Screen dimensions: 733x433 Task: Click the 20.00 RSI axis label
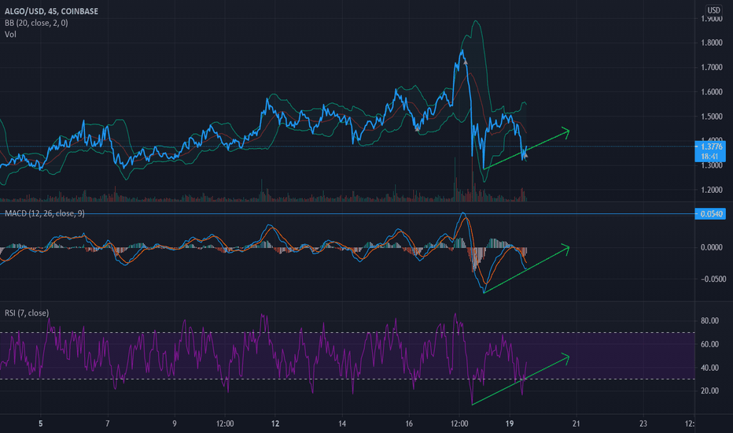point(709,390)
